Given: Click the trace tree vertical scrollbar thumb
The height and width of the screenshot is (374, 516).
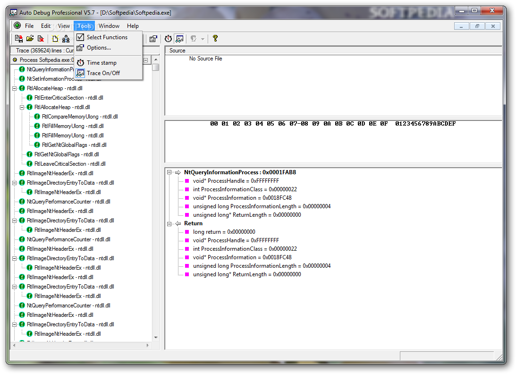Looking at the screenshot, I should pyautogui.click(x=156, y=67).
